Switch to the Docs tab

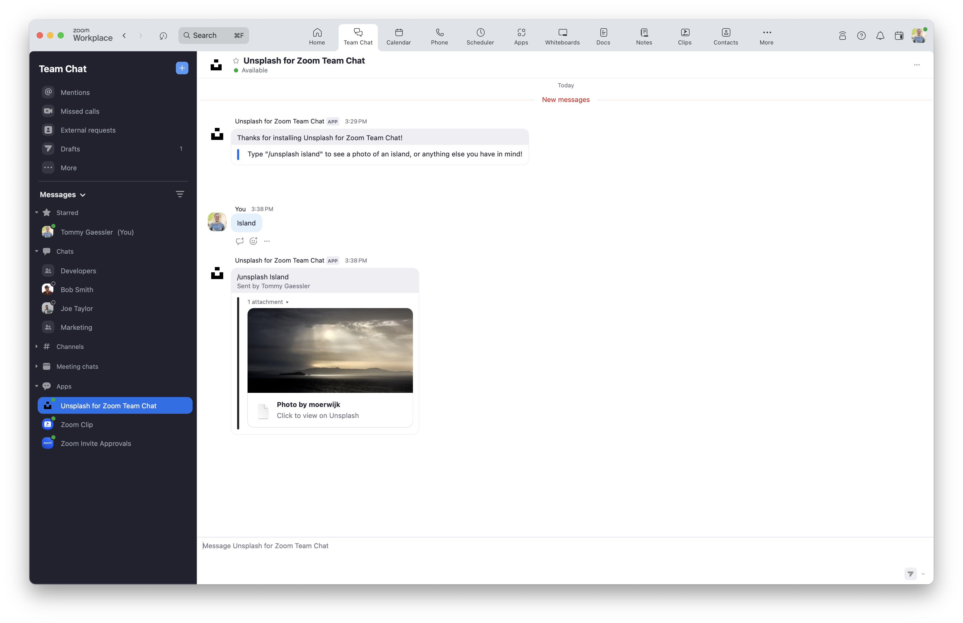click(603, 36)
